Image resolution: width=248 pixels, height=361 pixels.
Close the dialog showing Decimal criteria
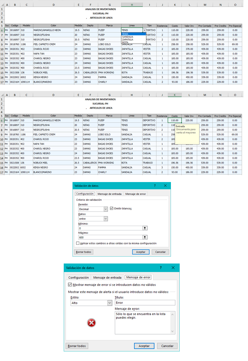165,185
